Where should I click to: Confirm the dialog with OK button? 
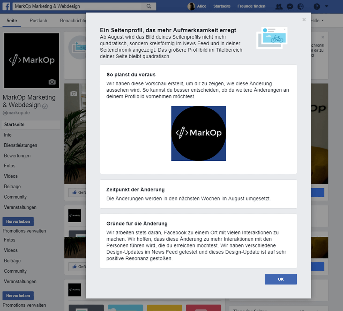[x=281, y=279]
